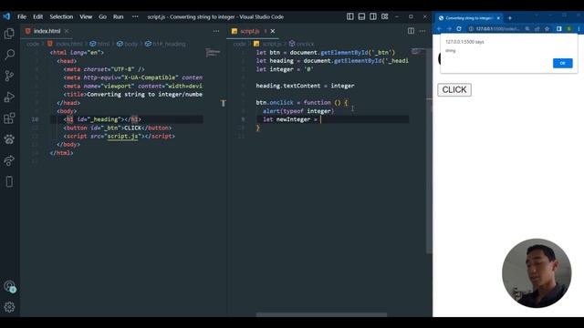The height and width of the screenshot is (328, 584).
Task: Bookmark the page with the star icon
Action: pos(547,28)
